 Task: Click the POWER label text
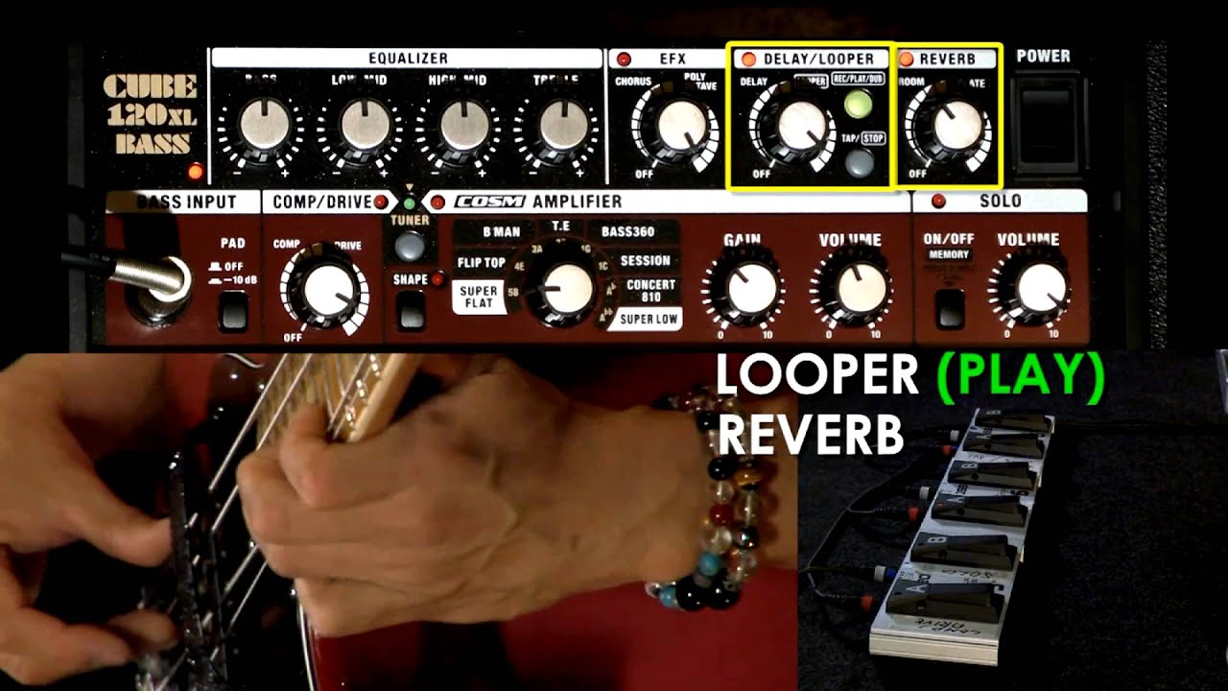coord(1043,57)
